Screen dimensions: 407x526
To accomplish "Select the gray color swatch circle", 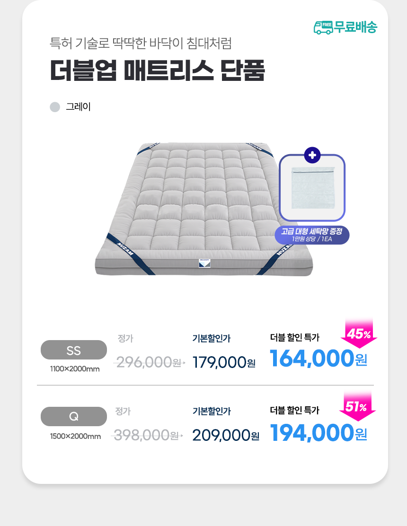I will tap(55, 107).
